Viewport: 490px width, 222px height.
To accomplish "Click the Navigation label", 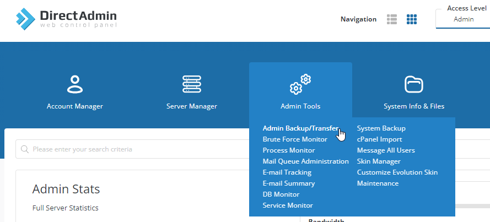I will tap(358, 19).
